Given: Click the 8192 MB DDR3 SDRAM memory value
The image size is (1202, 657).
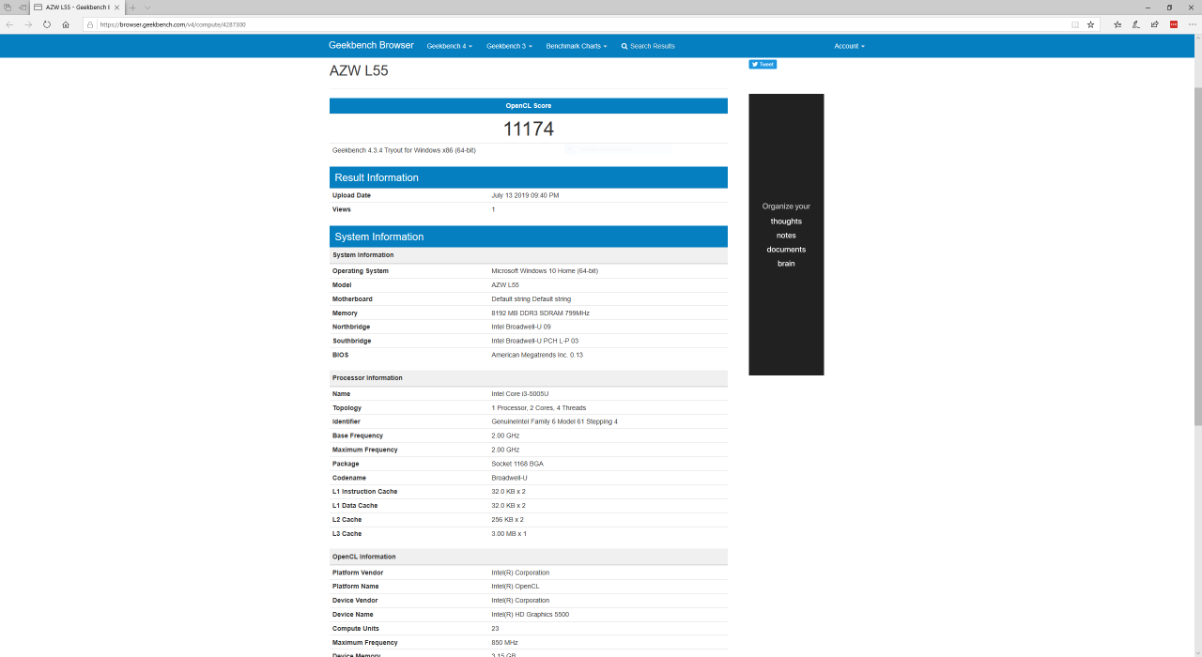Looking at the screenshot, I should pyautogui.click(x=540, y=313).
